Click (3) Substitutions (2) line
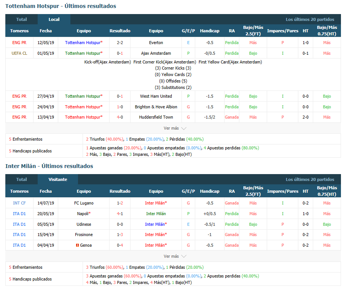This screenshot has height=287, width=344. [173, 88]
